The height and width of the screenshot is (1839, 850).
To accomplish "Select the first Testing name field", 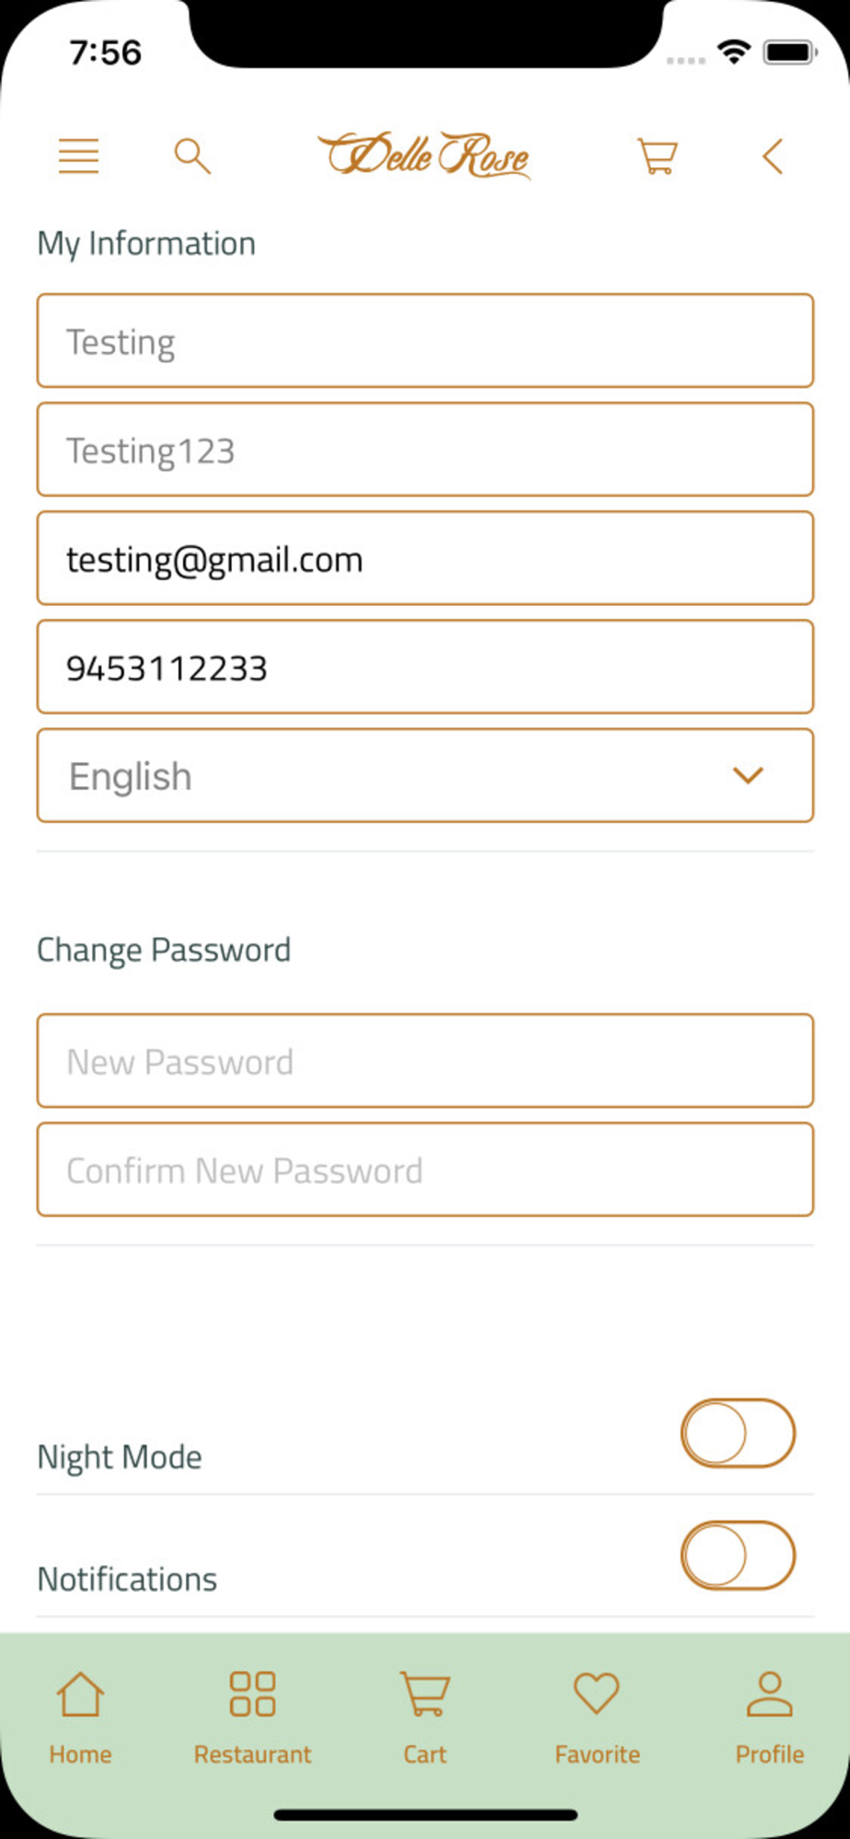I will click(x=425, y=340).
